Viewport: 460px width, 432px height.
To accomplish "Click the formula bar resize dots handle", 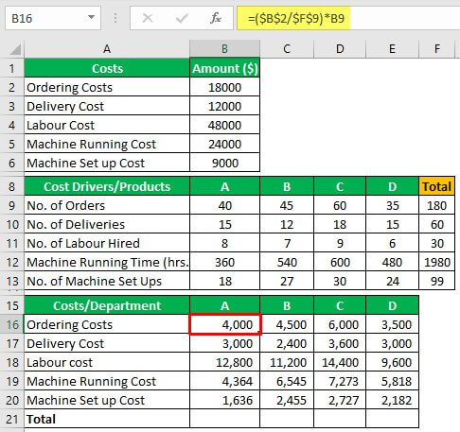I will point(115,18).
